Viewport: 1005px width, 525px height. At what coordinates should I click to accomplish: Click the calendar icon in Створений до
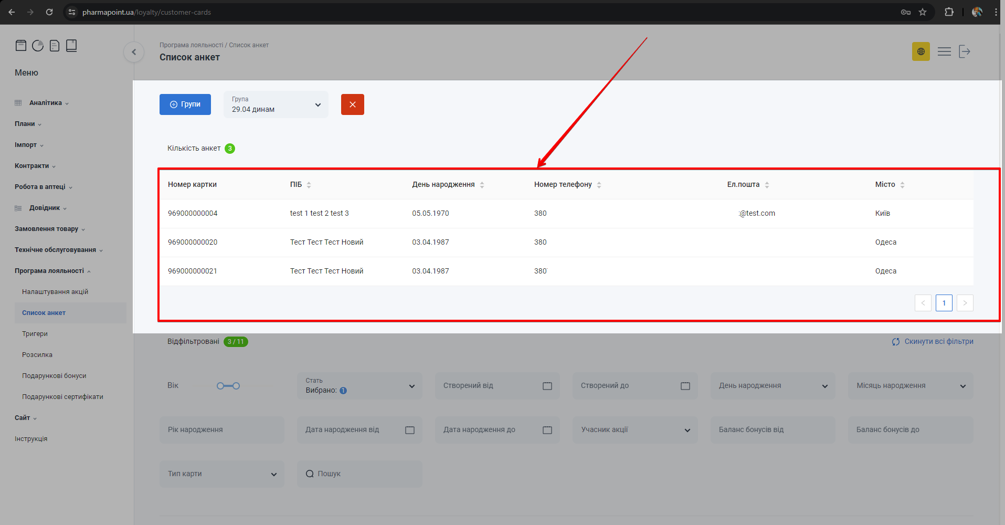(x=685, y=386)
